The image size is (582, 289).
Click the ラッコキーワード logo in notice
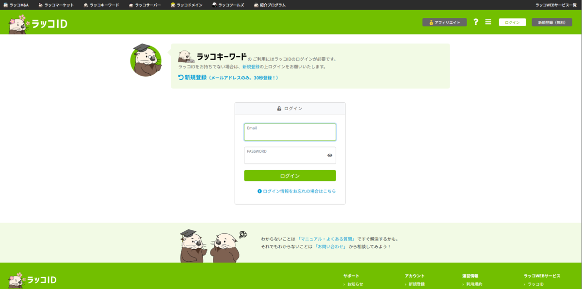click(212, 57)
